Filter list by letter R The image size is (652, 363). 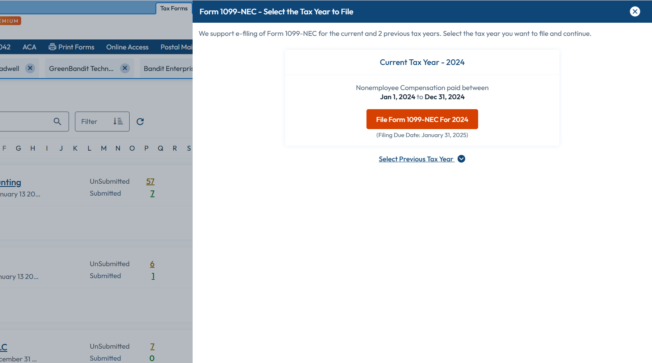click(x=175, y=148)
